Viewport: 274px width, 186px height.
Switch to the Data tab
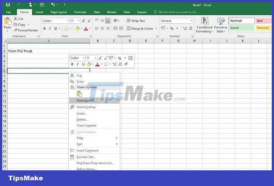click(97, 12)
